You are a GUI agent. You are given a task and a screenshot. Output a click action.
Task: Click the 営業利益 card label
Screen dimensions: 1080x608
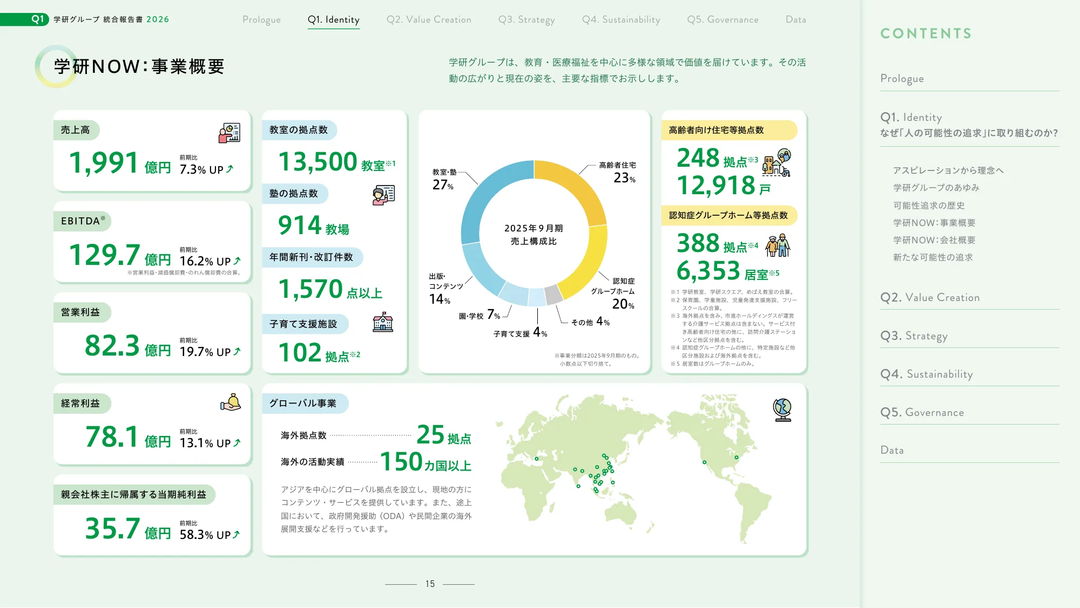[x=82, y=312]
